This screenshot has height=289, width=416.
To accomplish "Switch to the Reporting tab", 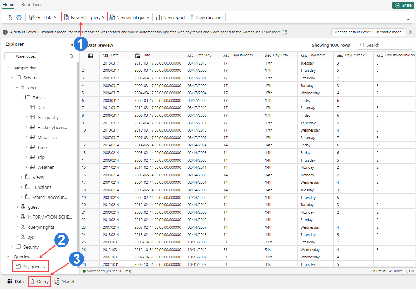I will (31, 5).
